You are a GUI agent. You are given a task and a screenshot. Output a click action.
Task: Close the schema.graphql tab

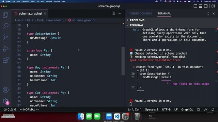pos(45,14)
